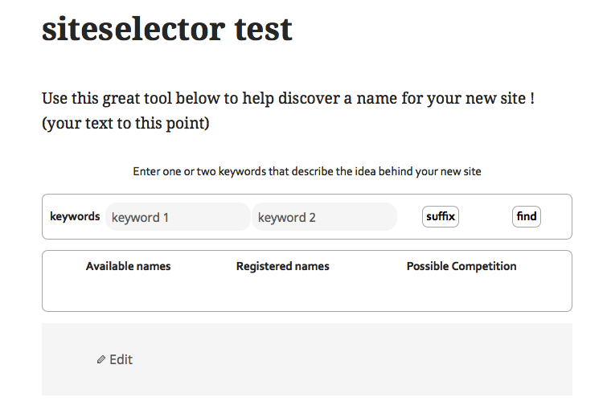This screenshot has height=414, width=607.
Task: Click empty space below Possible Competition
Action: coord(461,292)
